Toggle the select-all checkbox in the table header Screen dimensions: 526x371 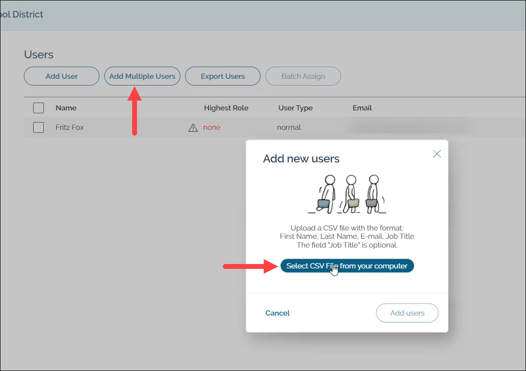(x=39, y=108)
